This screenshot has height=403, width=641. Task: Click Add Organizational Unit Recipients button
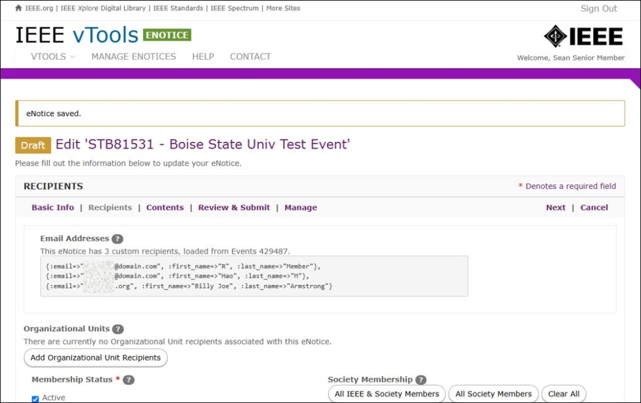pos(96,358)
